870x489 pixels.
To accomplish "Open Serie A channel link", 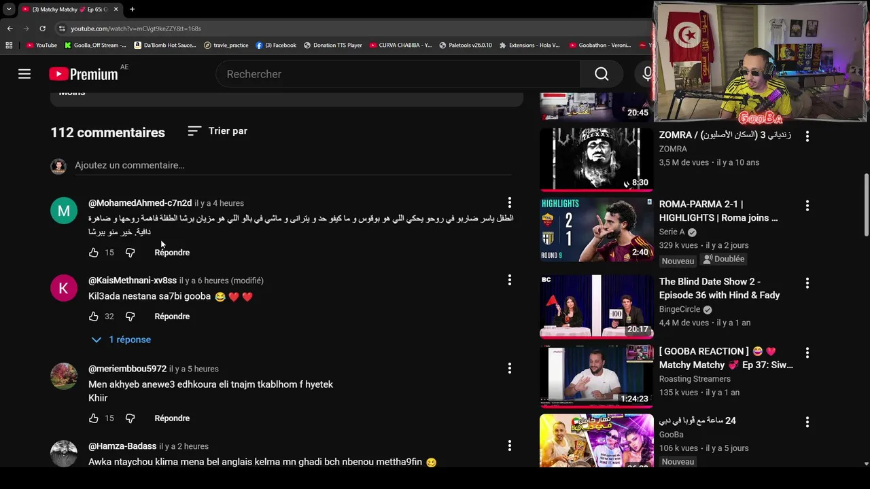I will [672, 232].
